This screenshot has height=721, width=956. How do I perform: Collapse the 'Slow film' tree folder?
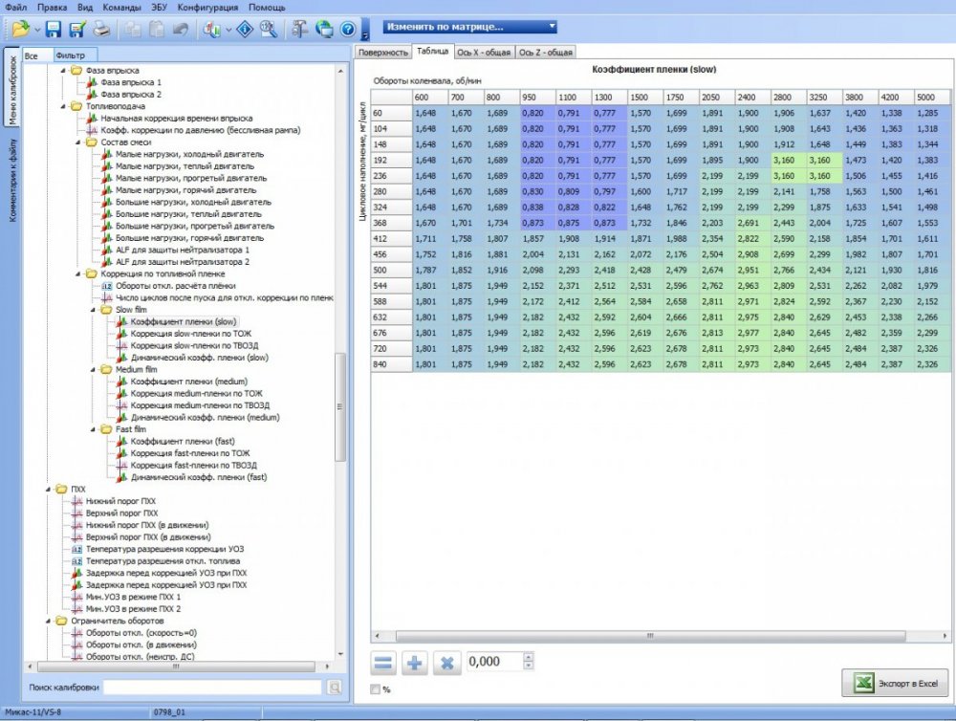pos(92,310)
